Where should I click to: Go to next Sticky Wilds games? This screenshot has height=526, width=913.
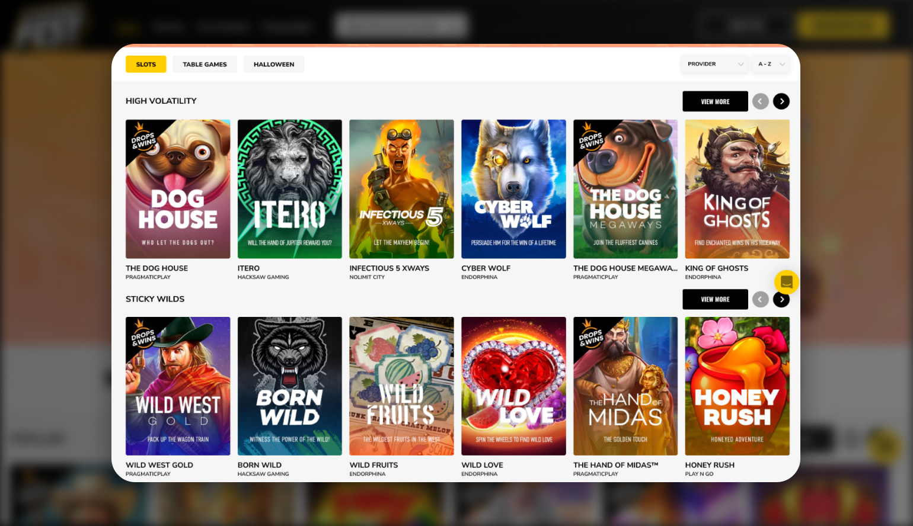click(781, 299)
